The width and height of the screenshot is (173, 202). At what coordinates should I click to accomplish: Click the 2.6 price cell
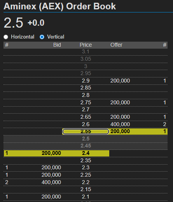tap(86, 125)
